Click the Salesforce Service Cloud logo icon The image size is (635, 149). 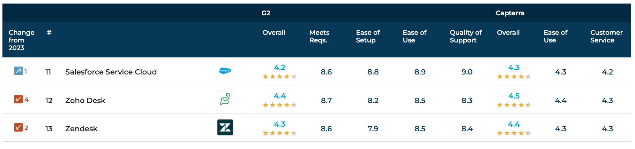pos(225,71)
